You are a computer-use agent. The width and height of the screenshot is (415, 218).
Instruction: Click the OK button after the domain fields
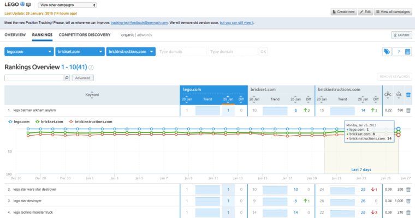(x=263, y=52)
